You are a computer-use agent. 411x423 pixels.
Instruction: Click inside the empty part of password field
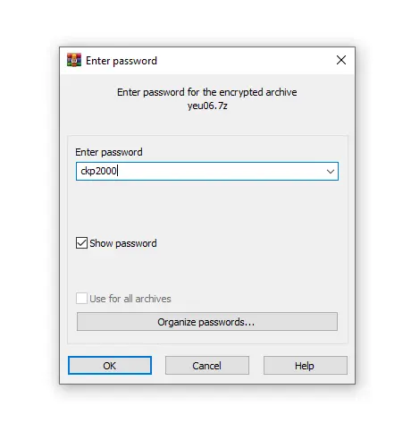pyautogui.click(x=221, y=172)
